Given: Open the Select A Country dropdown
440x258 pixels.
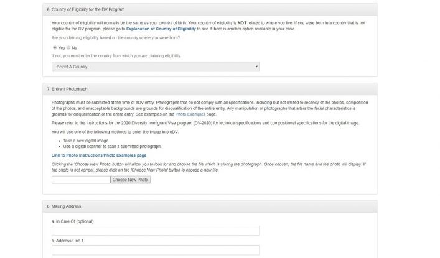Looking at the screenshot, I should (155, 67).
